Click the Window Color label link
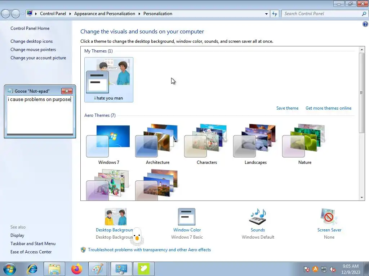 click(187, 230)
